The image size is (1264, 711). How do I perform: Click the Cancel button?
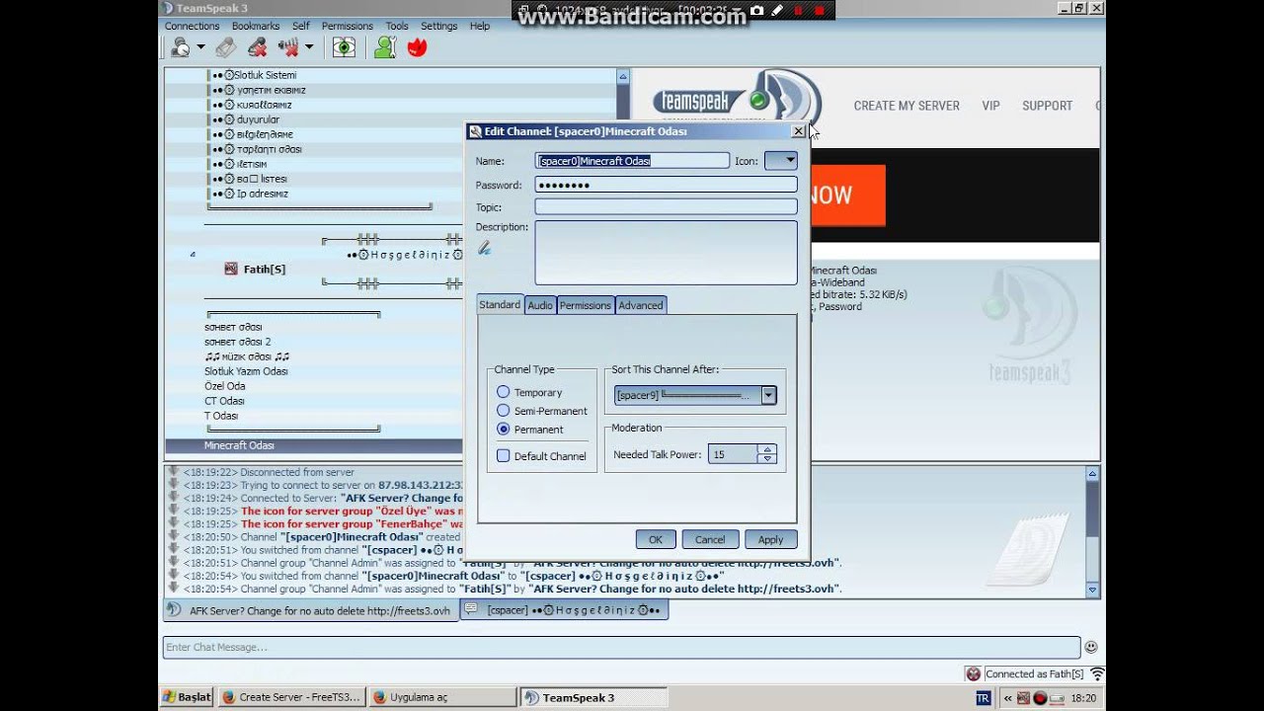point(710,539)
